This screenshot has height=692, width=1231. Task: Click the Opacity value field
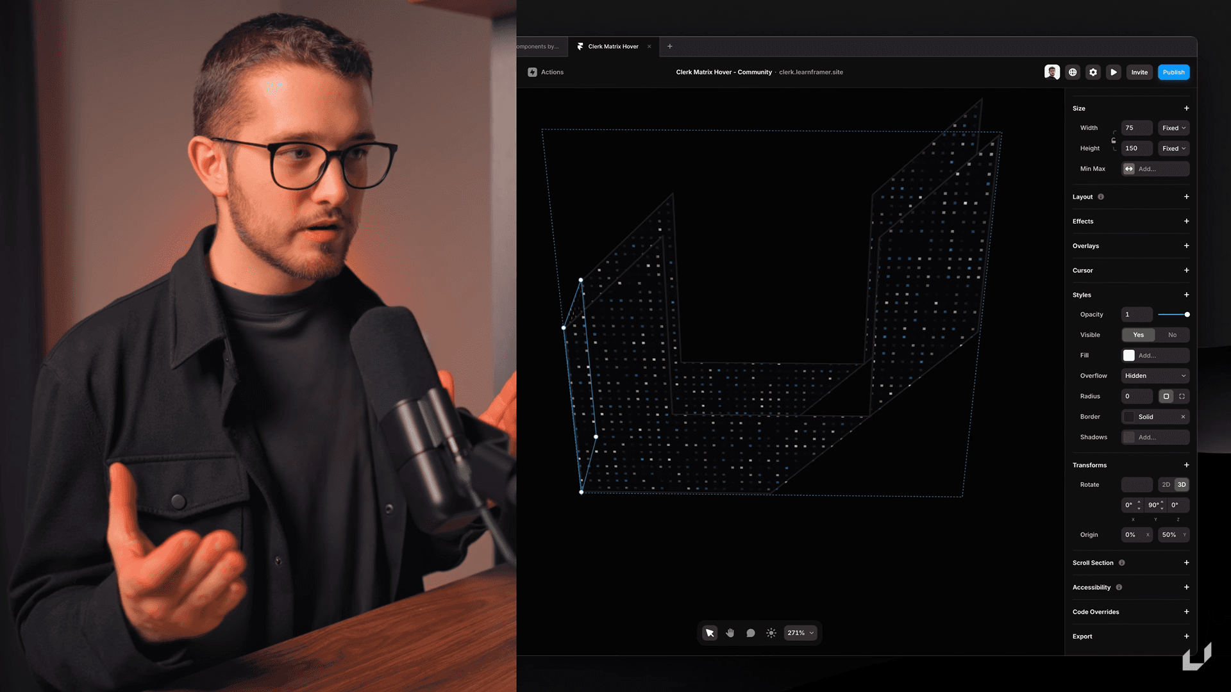click(1136, 315)
